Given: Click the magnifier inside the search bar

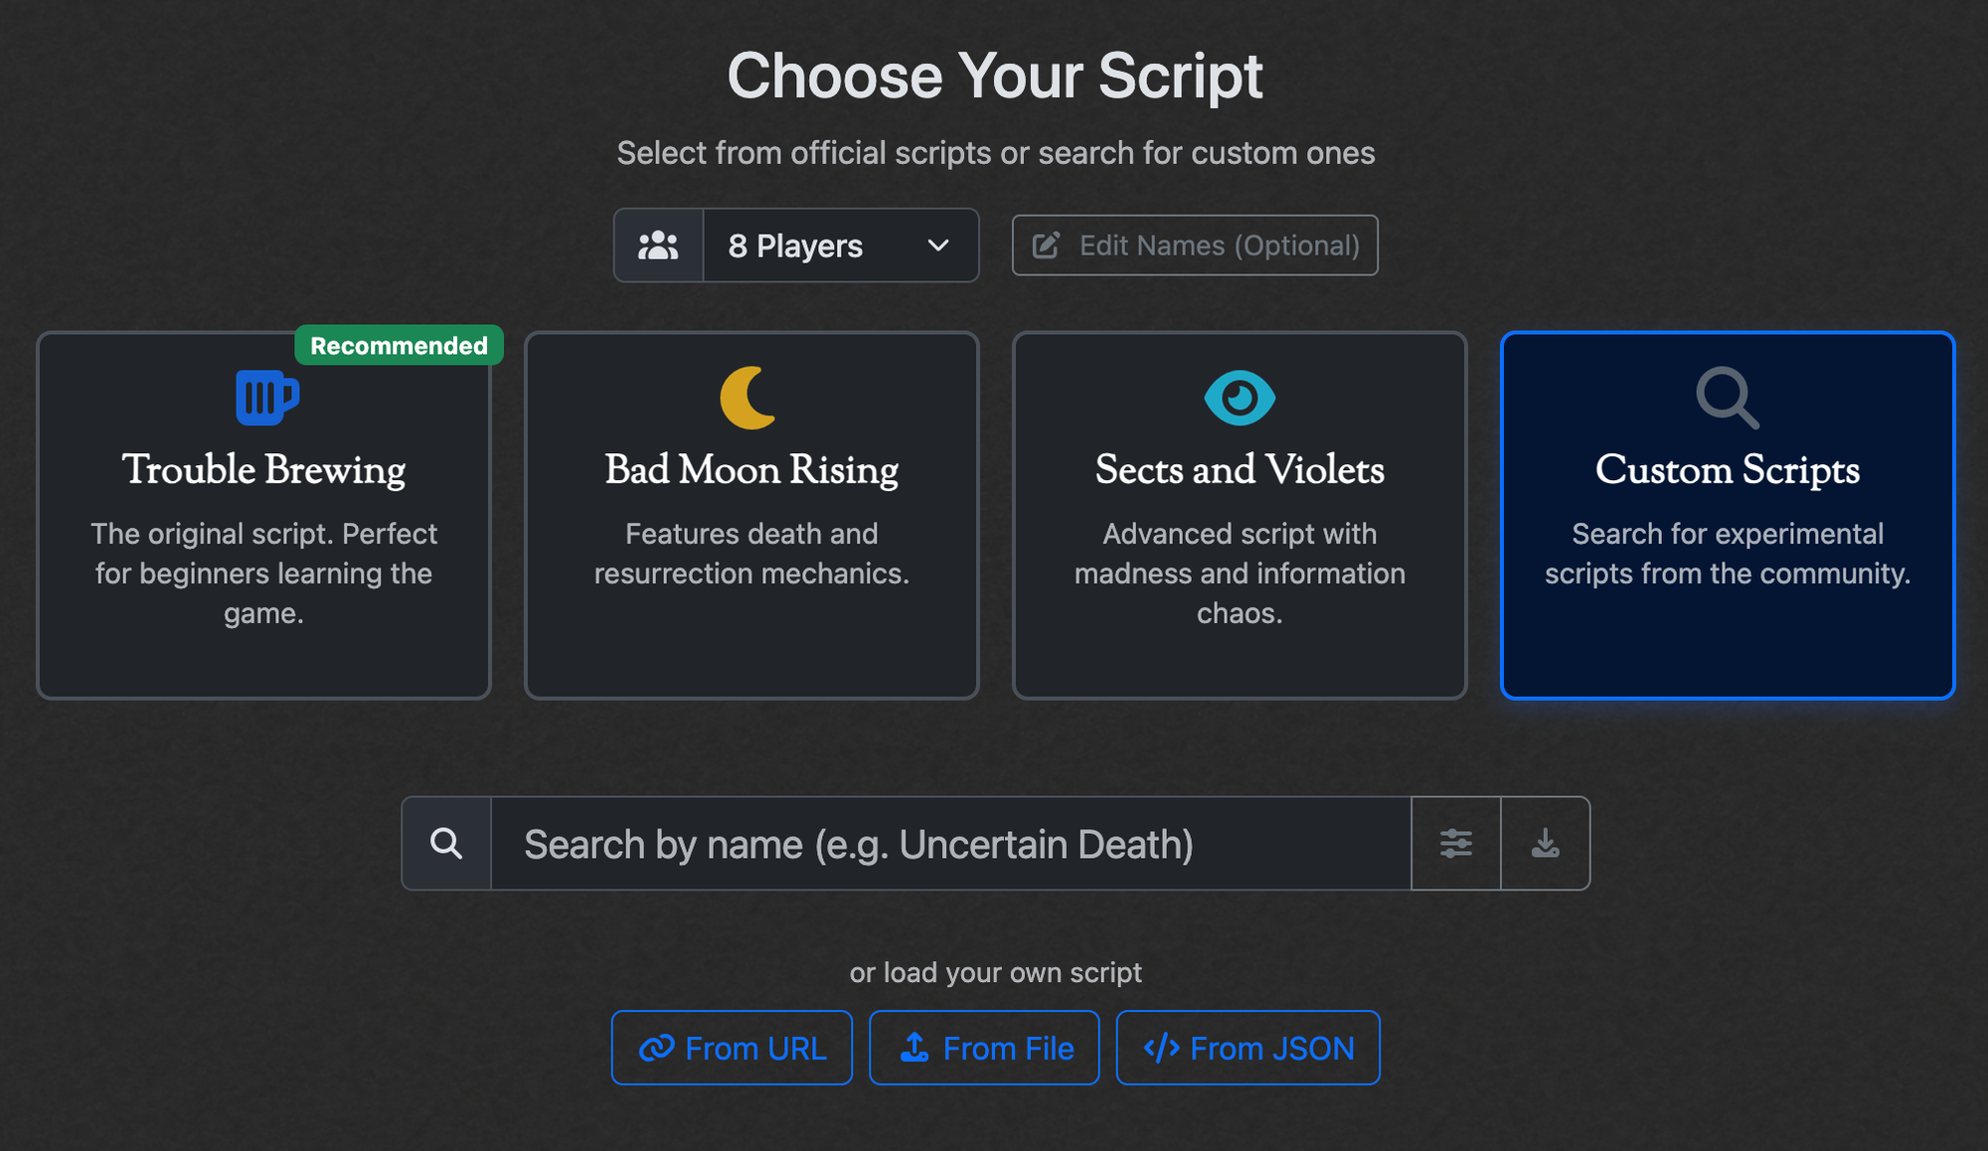Looking at the screenshot, I should (446, 843).
